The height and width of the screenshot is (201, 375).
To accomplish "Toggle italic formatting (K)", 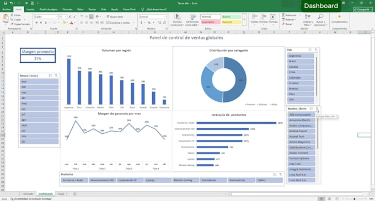I will [x=41, y=23].
